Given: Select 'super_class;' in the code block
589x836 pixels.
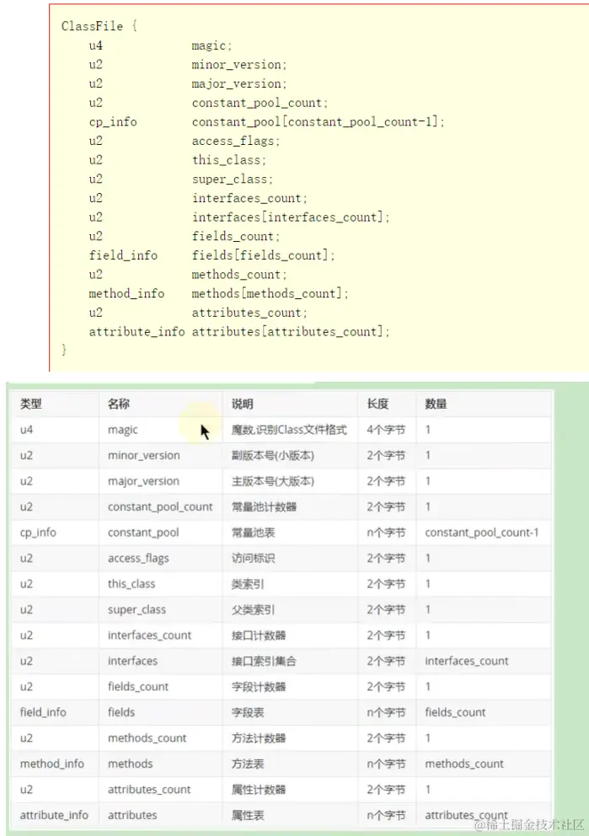Looking at the screenshot, I should coord(233,180).
